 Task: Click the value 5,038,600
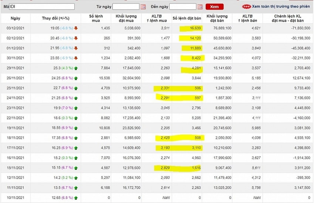click(x=132, y=28)
